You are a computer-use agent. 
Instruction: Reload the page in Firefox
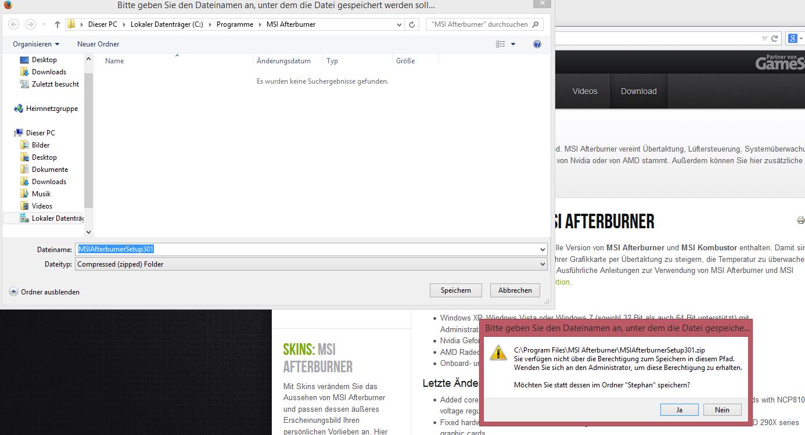click(x=774, y=38)
